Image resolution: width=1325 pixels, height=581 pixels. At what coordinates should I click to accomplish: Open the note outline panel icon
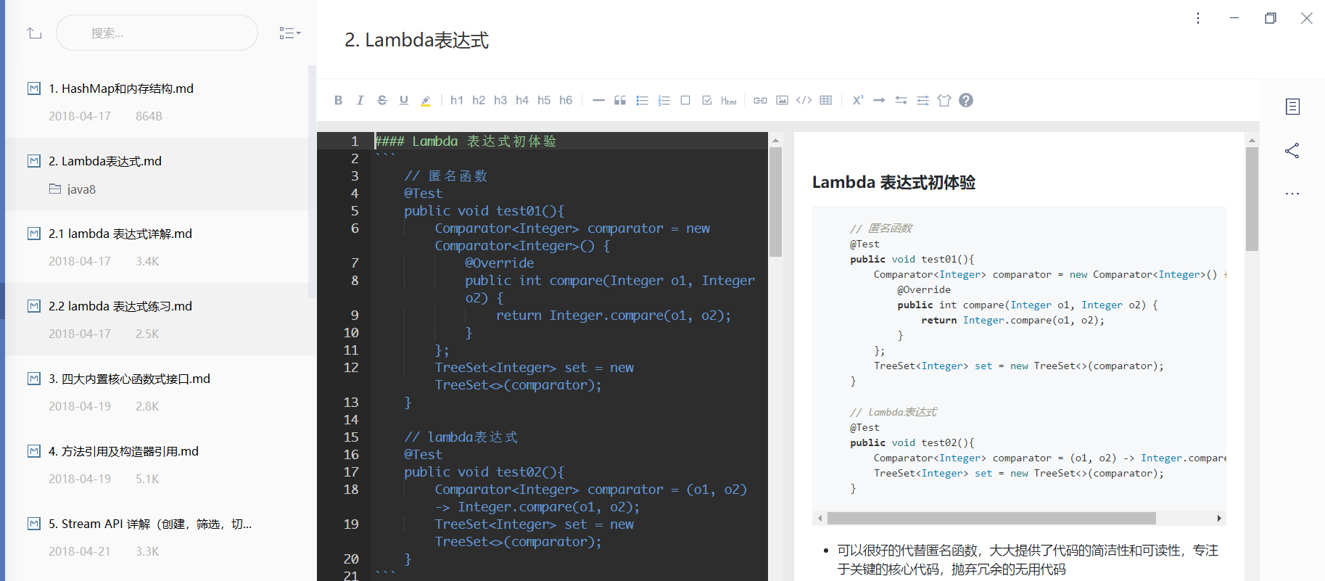[x=1292, y=107]
